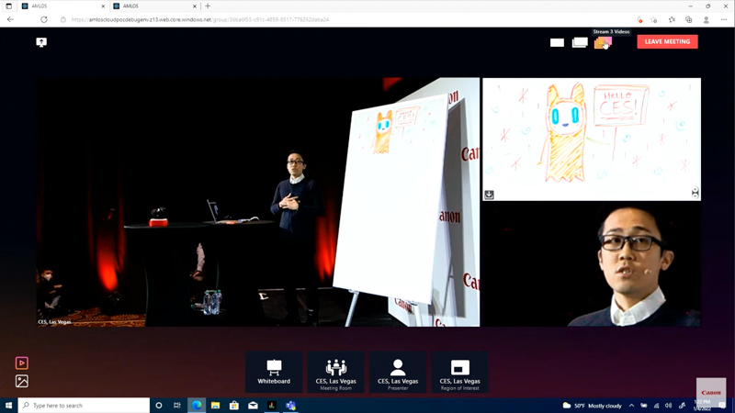The height and width of the screenshot is (413, 735).
Task: Click the icon at whiteboard video's bottom-right corner
Action: tap(695, 193)
